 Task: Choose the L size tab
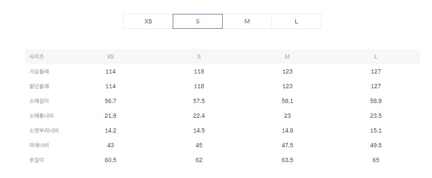(x=296, y=21)
